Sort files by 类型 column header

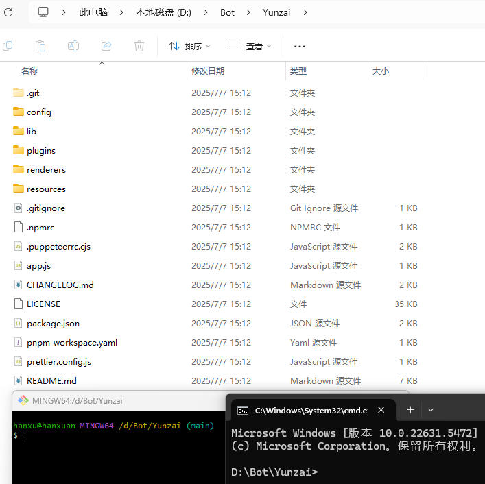(x=298, y=71)
